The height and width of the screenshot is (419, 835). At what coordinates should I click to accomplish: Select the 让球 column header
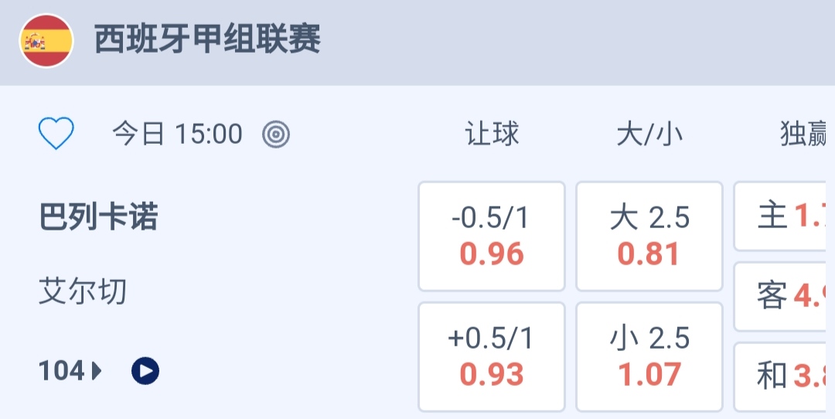click(492, 135)
